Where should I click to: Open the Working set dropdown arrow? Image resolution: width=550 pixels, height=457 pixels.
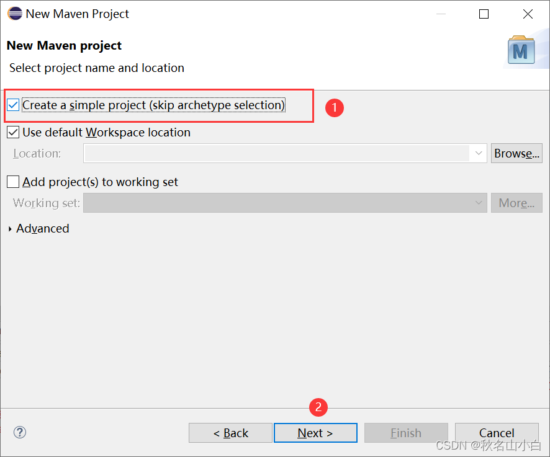478,203
